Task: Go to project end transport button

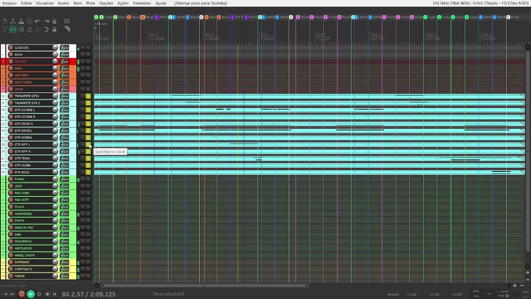Action: tap(12, 294)
